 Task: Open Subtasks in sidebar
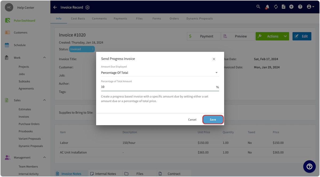pos(24,81)
